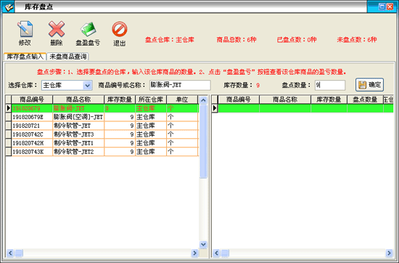Click left table horizontal scrollbar thumb
399x263 pixels.
tap(19, 253)
